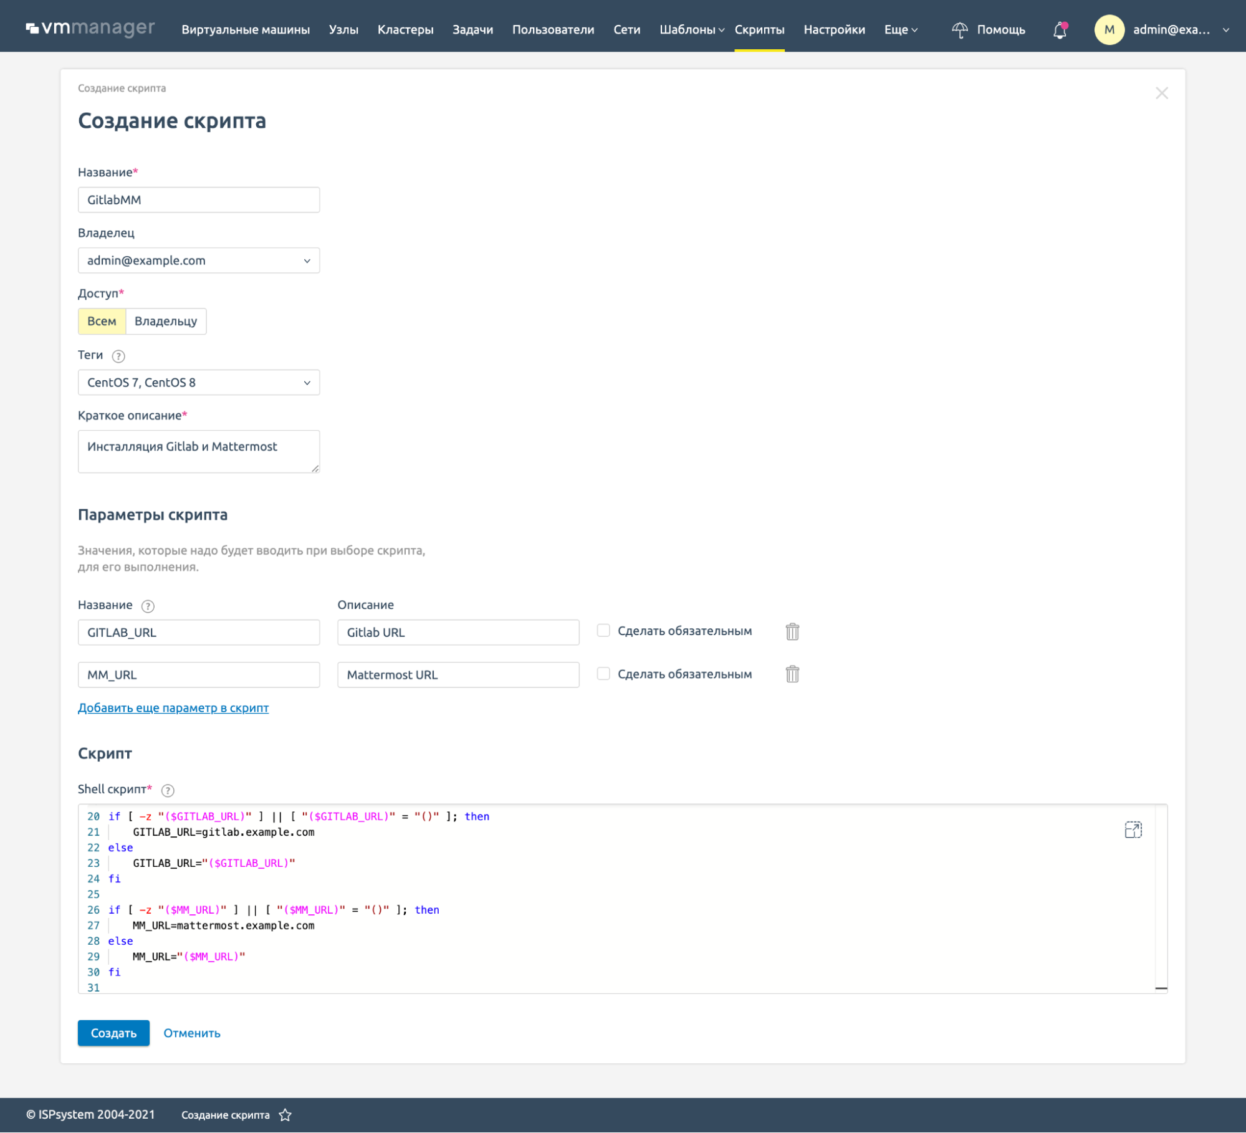
Task: Open the Настройки section
Action: (834, 30)
